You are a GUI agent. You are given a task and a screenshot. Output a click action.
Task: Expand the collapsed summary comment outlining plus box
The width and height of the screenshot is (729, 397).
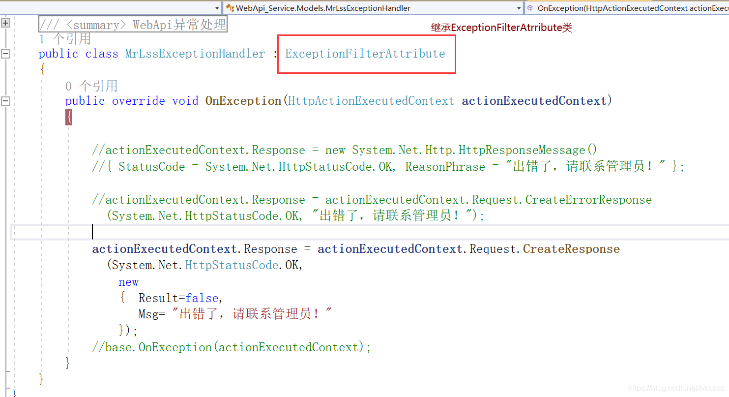pos(5,23)
